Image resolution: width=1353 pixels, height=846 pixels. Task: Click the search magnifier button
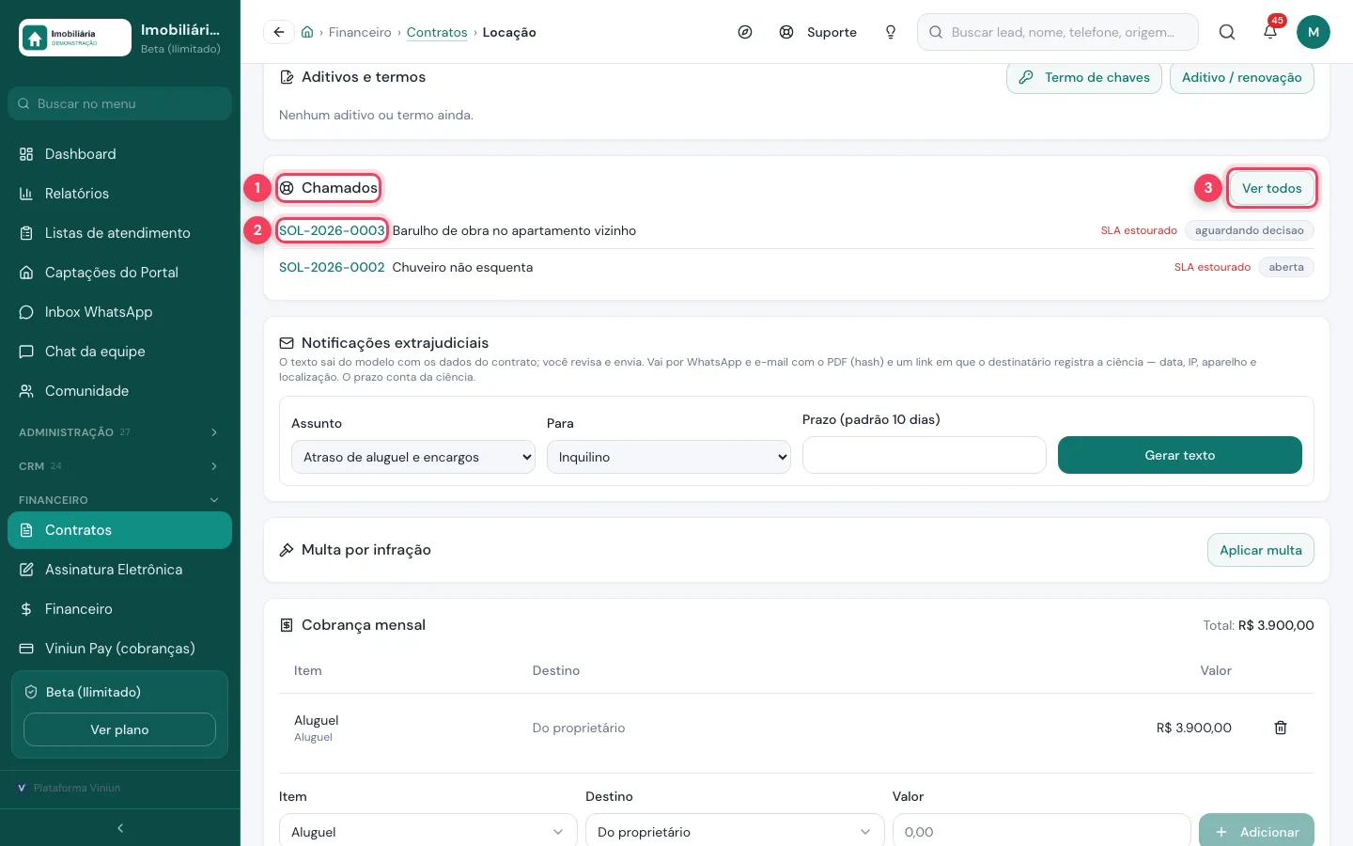(1227, 32)
